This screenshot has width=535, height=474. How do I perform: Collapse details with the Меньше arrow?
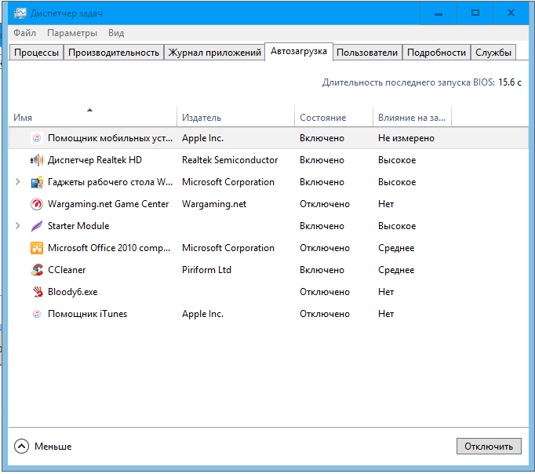click(21, 447)
